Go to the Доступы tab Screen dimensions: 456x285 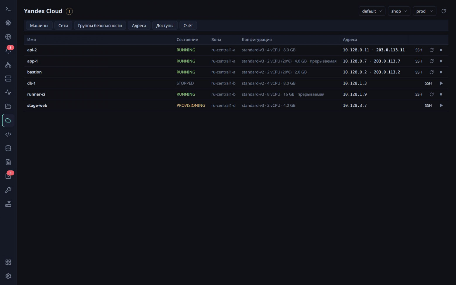pyautogui.click(x=165, y=25)
